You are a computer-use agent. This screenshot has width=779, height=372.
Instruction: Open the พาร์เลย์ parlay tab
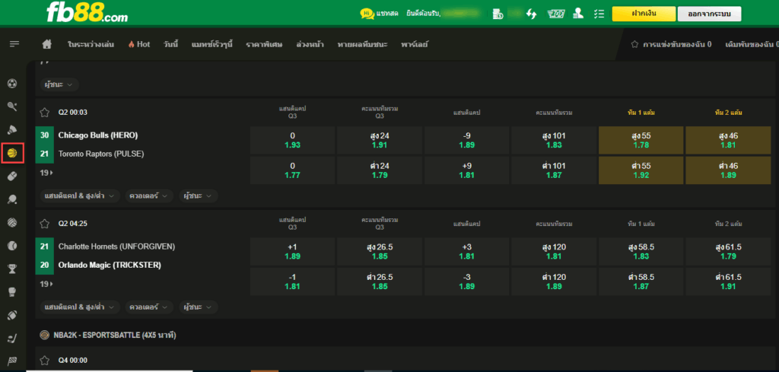click(415, 44)
